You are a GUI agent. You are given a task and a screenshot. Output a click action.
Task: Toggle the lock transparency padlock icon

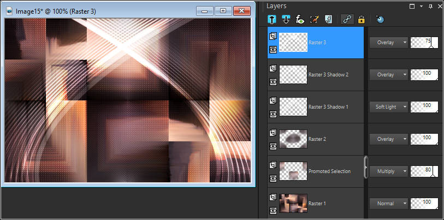click(x=362, y=19)
